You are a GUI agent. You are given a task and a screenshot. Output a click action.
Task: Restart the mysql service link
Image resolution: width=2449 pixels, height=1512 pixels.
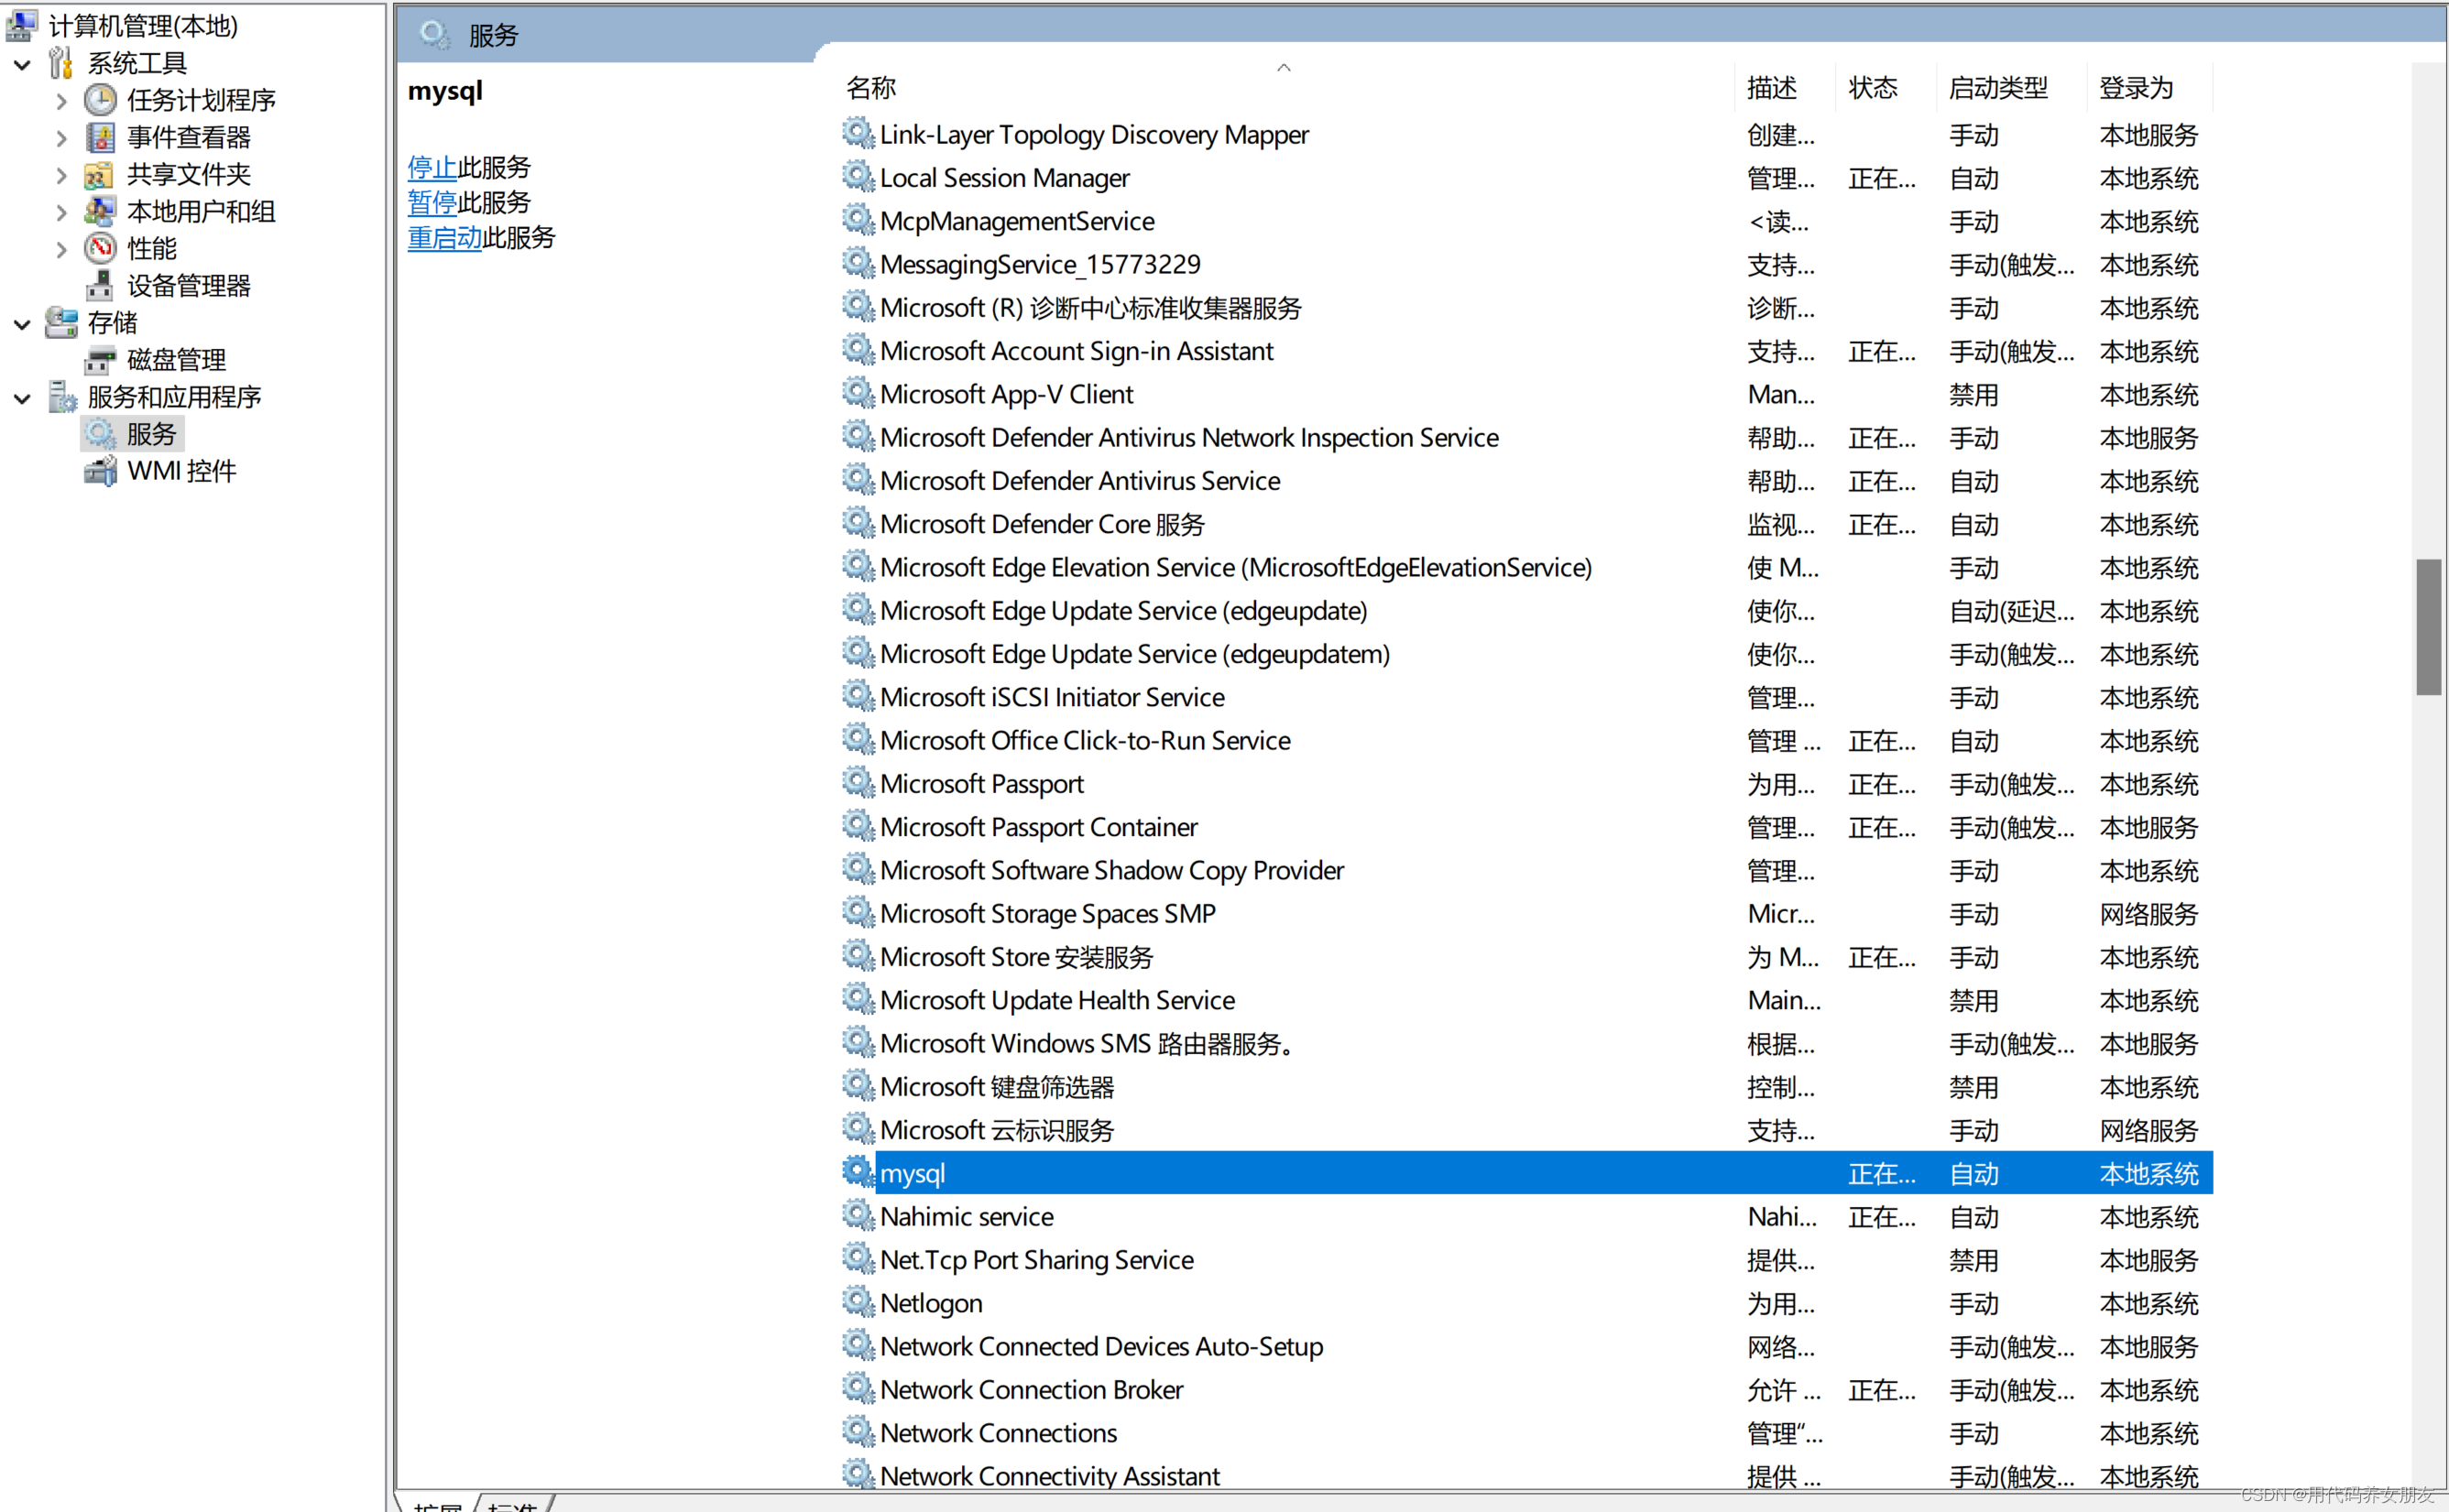[x=444, y=238]
